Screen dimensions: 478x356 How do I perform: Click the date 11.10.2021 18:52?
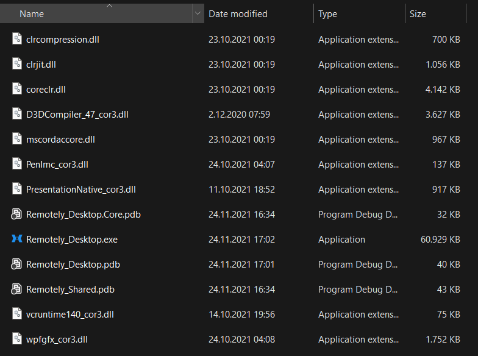(x=241, y=190)
